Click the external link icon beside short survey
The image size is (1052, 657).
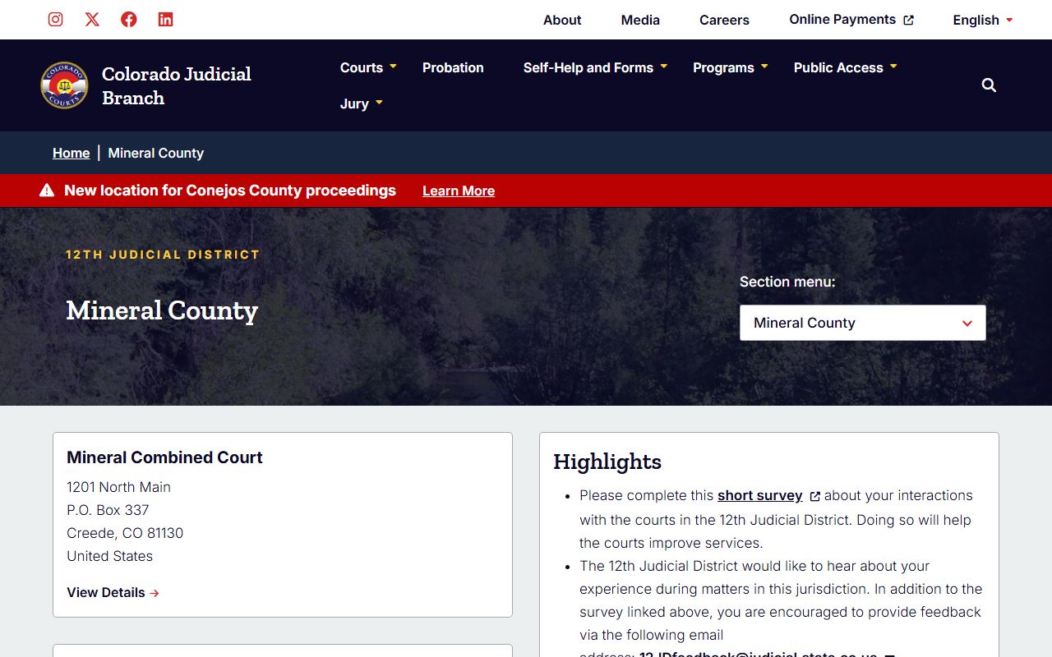click(x=814, y=496)
